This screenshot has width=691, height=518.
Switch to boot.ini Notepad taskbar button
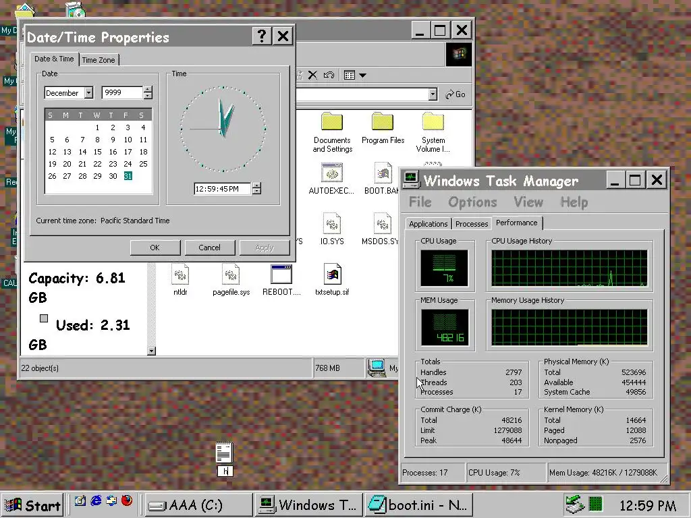(420, 505)
